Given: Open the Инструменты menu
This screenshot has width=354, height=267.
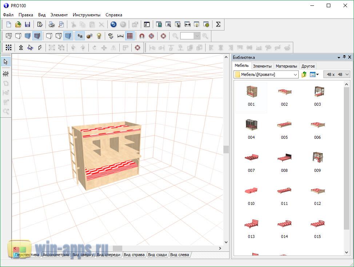Looking at the screenshot, I should 86,15.
